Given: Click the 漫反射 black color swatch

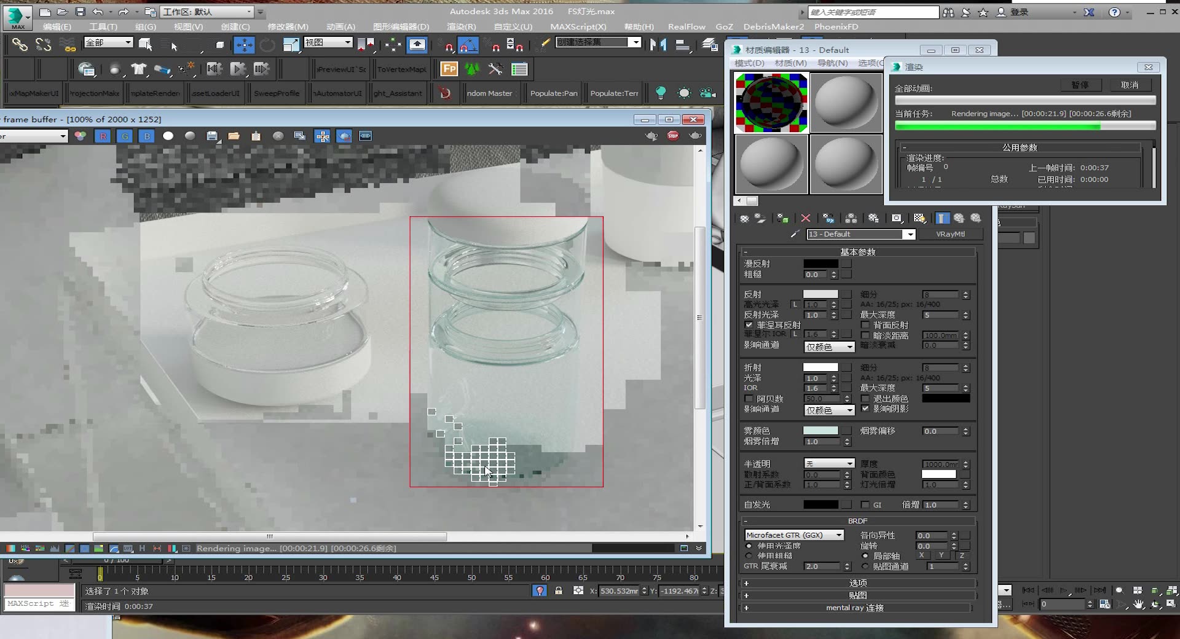Looking at the screenshot, I should 820,264.
